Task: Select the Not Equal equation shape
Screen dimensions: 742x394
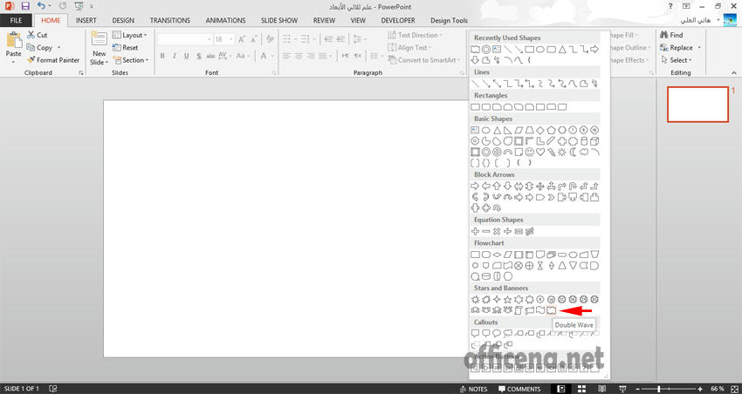Action: [x=530, y=232]
